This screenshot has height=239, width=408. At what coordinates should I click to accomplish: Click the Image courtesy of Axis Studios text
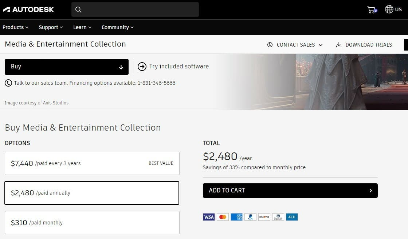(x=36, y=103)
